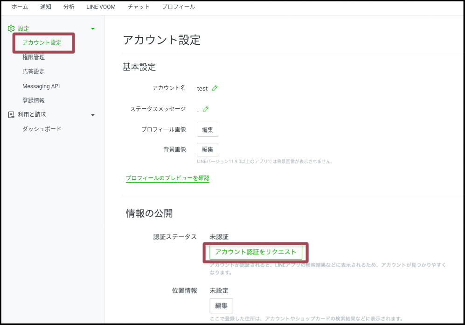Select 権限管理 in the sidebar

pyautogui.click(x=33, y=57)
